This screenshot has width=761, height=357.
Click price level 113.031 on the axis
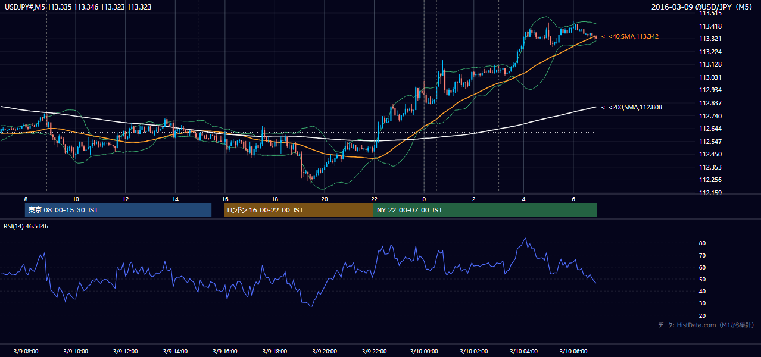coord(710,78)
